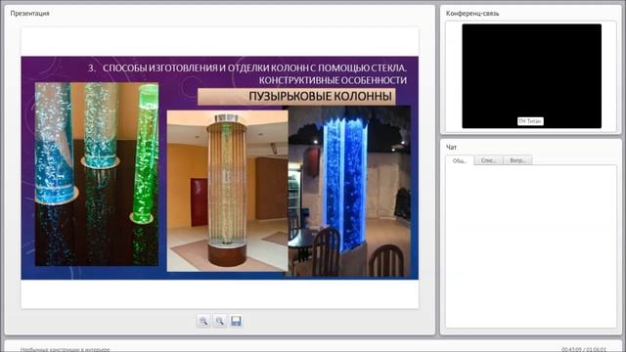Click the ТМ Титан name label
This screenshot has width=626, height=352.
[530, 121]
